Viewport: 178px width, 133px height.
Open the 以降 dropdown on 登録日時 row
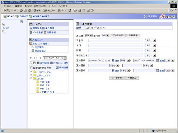125,60
